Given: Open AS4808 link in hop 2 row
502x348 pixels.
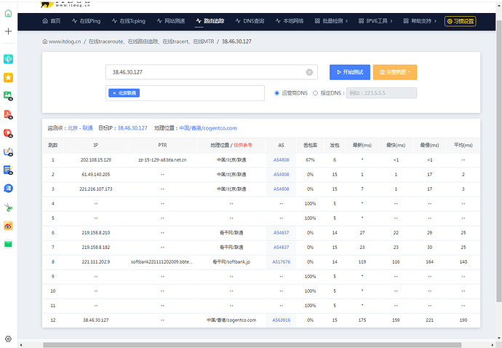Looking at the screenshot, I should 281,174.
